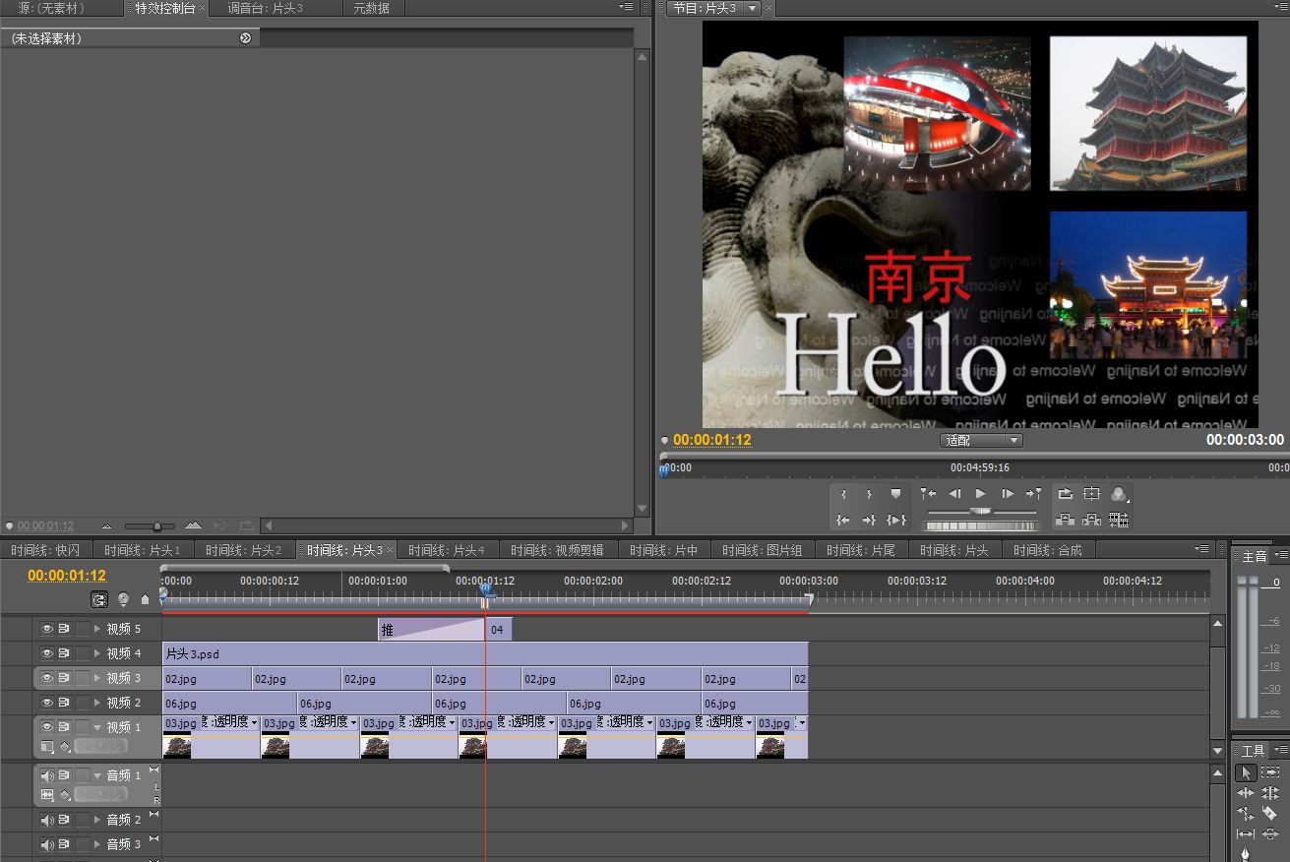Select the Rate Stretch tool

(x=1246, y=814)
